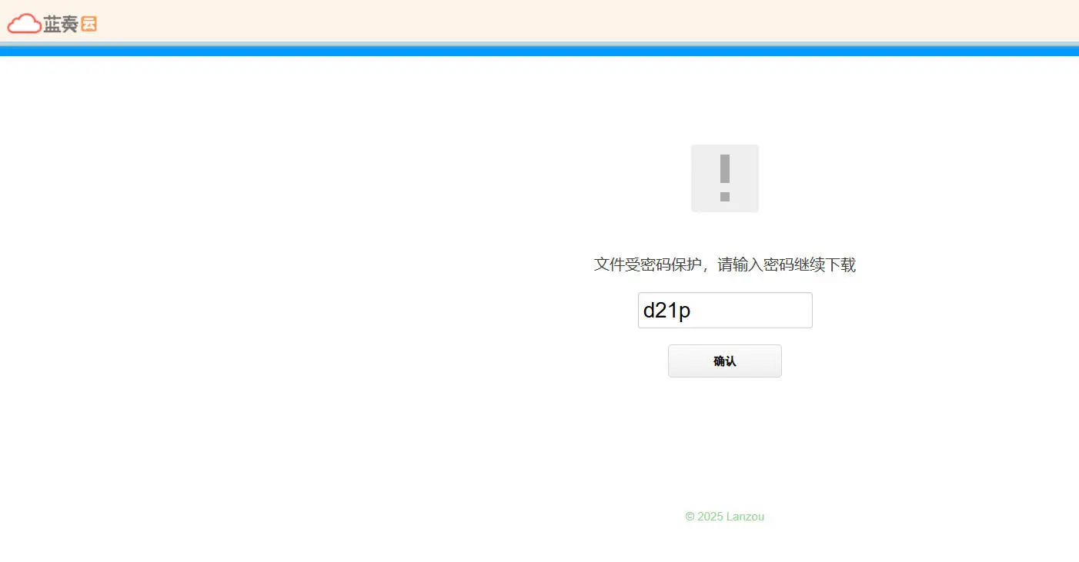Click the 请输入密码继续下载 prompt text

click(x=787, y=265)
